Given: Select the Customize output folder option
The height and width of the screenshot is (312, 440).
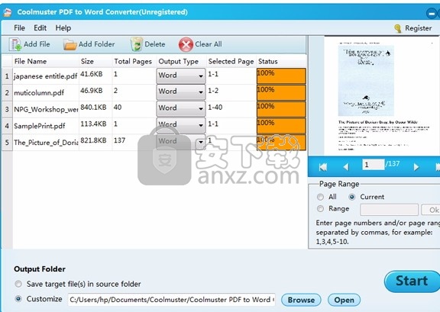Looking at the screenshot, I should tap(18, 299).
